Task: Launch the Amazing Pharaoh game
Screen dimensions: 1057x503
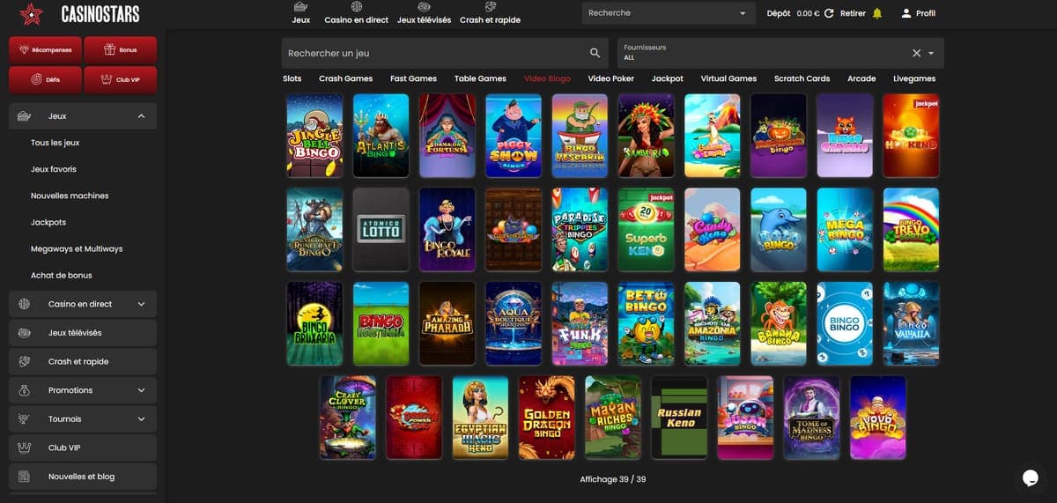Action: pyautogui.click(x=447, y=323)
